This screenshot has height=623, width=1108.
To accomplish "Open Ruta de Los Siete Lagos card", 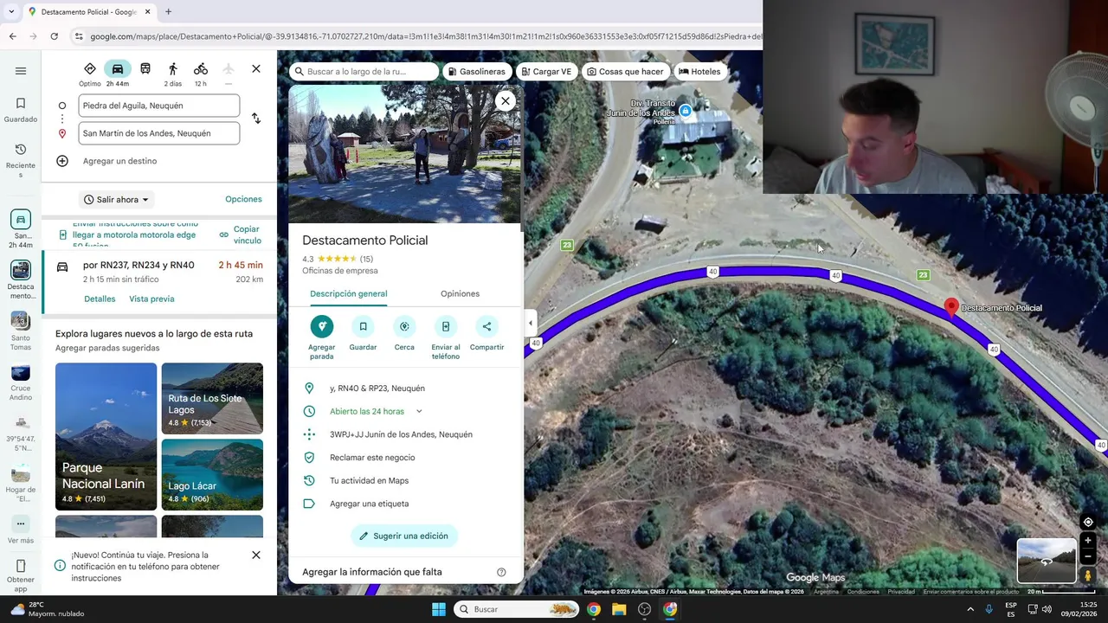I will click(212, 398).
